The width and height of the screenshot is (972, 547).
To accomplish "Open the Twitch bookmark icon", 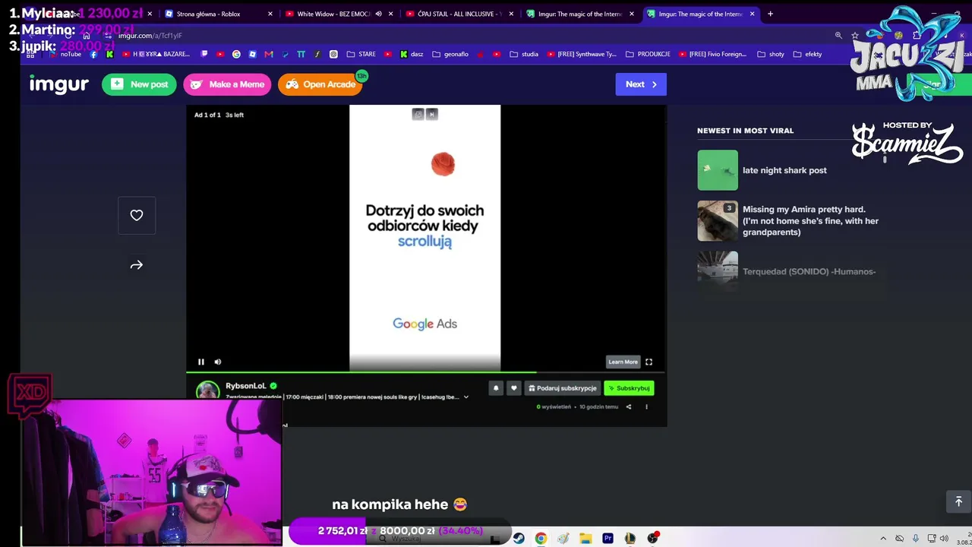I will click(x=204, y=54).
